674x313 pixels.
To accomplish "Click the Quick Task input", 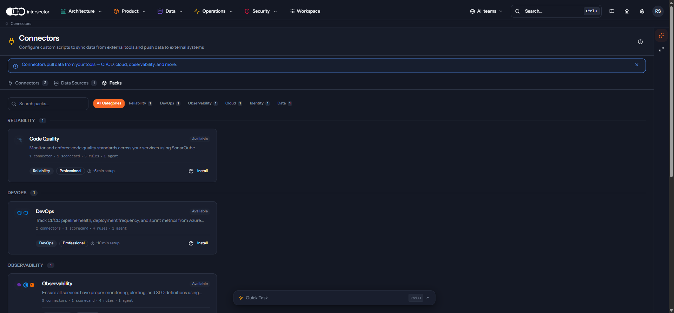I will tap(326, 298).
